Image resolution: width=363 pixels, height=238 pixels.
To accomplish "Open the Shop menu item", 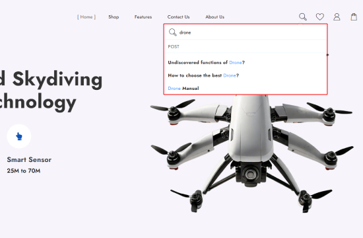I will [114, 17].
